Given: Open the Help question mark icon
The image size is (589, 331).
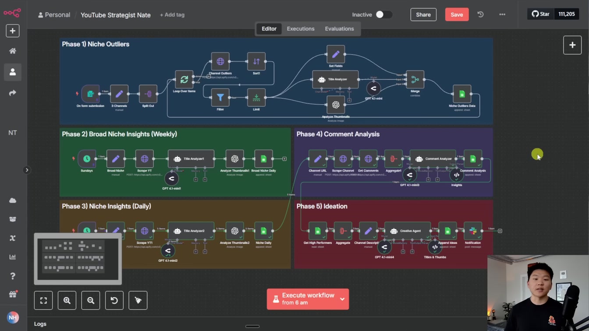Looking at the screenshot, I should (x=13, y=276).
